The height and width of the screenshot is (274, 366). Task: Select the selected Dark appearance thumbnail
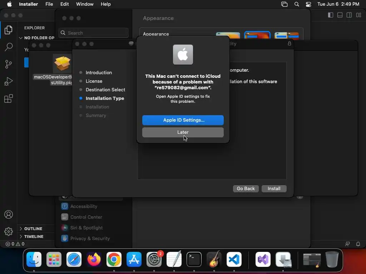257,35
